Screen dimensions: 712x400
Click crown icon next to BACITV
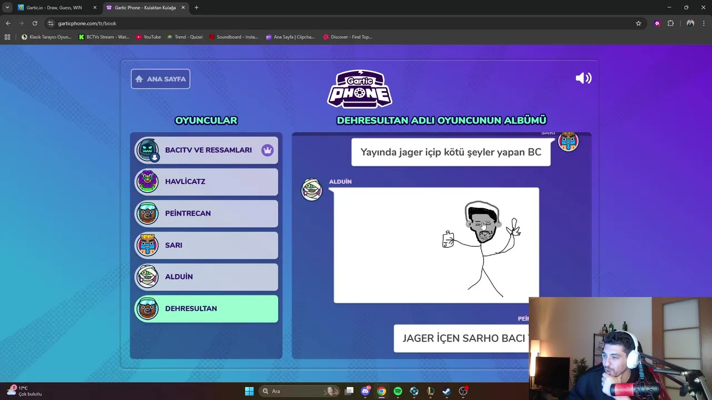click(268, 150)
